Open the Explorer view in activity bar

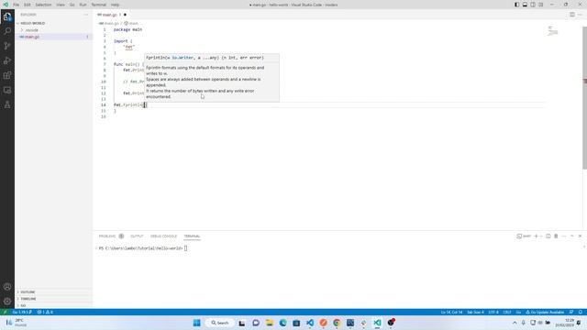[7, 16]
